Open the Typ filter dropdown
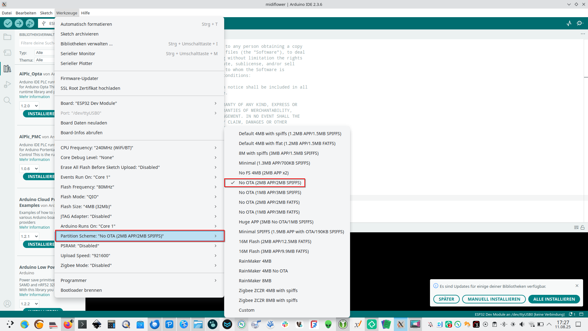This screenshot has height=331, width=588. tap(44, 53)
